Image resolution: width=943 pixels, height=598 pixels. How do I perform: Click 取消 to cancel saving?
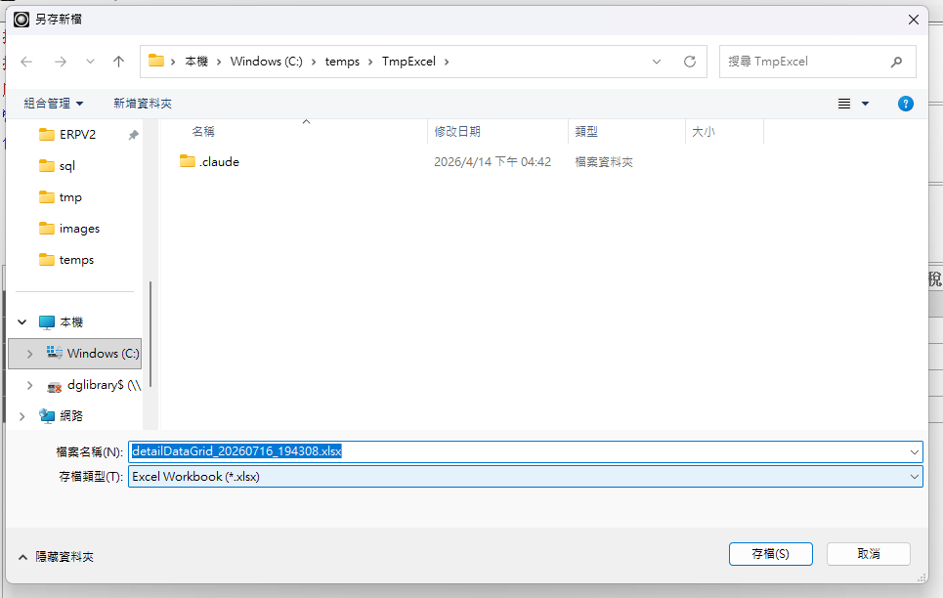(x=869, y=553)
